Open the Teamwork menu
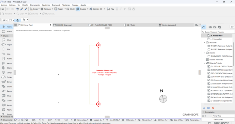235x124 pixels. point(56,5)
